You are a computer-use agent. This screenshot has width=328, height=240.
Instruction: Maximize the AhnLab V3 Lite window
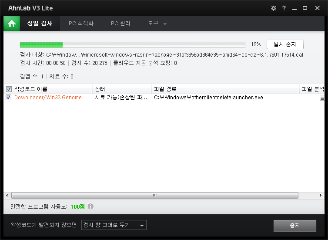[305, 8]
